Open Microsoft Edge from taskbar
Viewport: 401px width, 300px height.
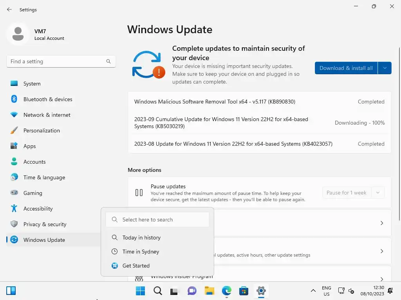227,291
